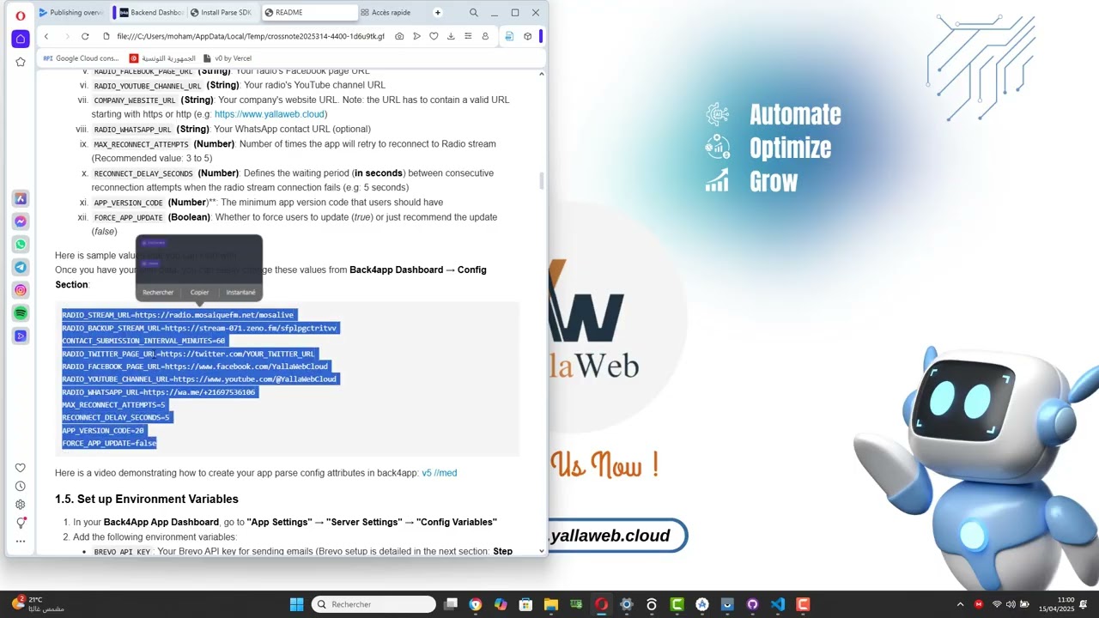Reload the current README page
Viewport: 1099px width, 618px height.
pyautogui.click(x=85, y=36)
